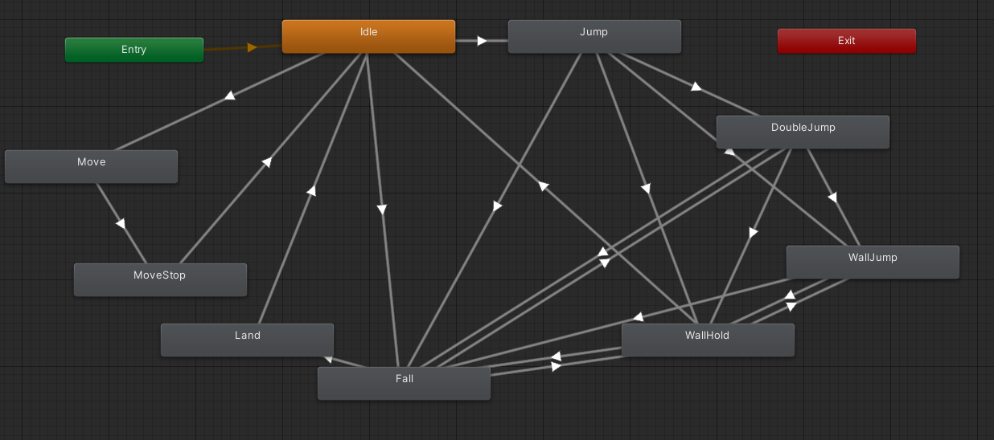
Task: Click the red Exit node
Action: (846, 41)
